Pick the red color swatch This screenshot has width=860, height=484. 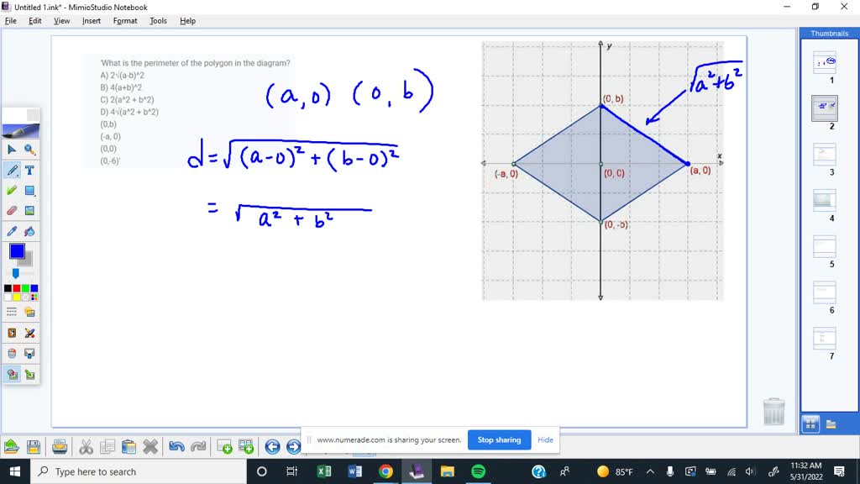pos(17,288)
